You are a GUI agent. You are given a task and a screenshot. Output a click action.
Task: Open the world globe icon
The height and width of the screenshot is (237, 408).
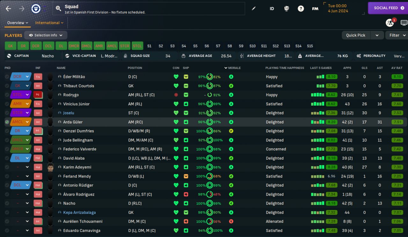287,9
